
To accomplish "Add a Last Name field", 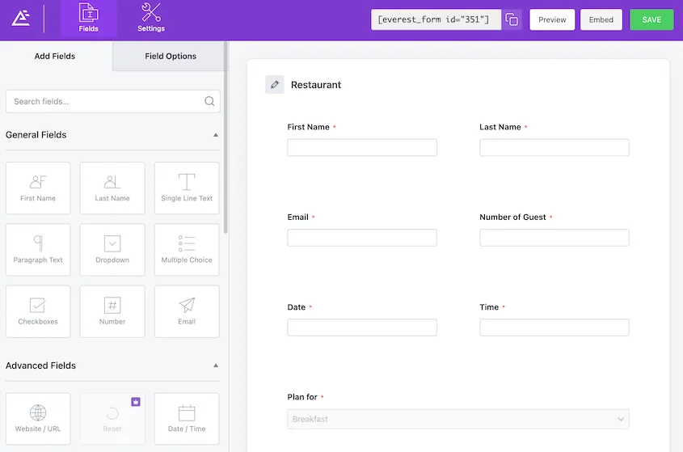I will point(112,188).
